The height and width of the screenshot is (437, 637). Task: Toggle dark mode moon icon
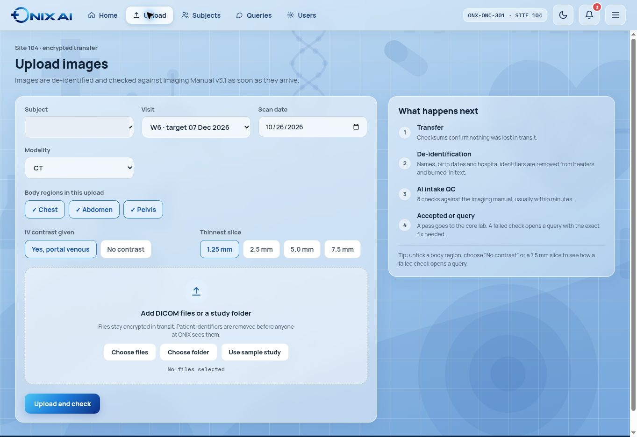[563, 15]
